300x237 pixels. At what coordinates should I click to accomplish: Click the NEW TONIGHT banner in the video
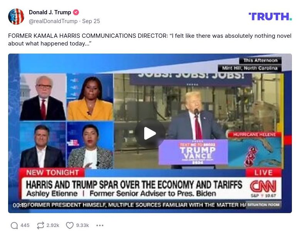click(52, 173)
